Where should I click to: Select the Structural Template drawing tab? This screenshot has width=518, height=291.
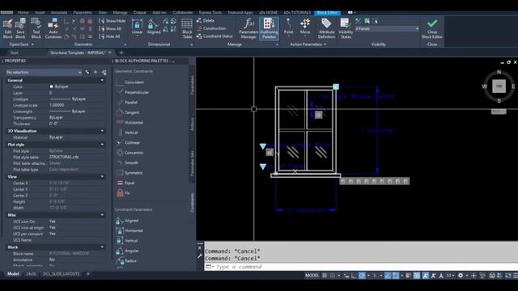78,53
